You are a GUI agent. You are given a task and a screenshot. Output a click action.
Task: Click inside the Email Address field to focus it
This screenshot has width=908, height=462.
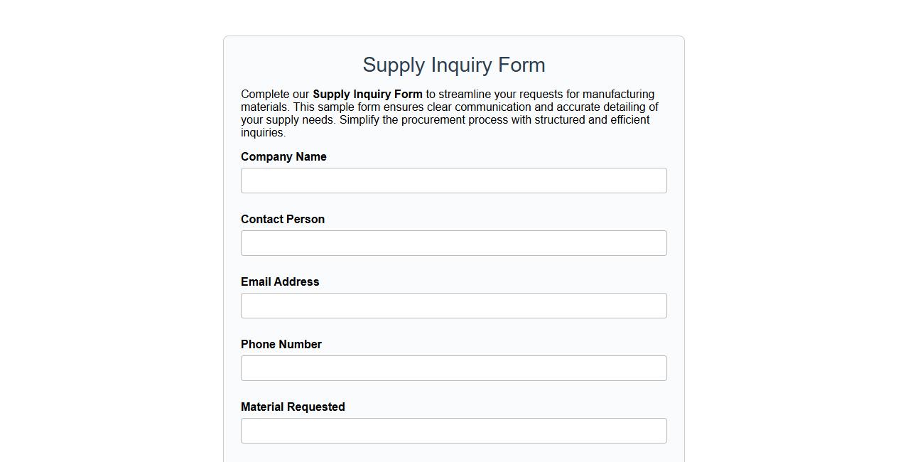(x=453, y=306)
